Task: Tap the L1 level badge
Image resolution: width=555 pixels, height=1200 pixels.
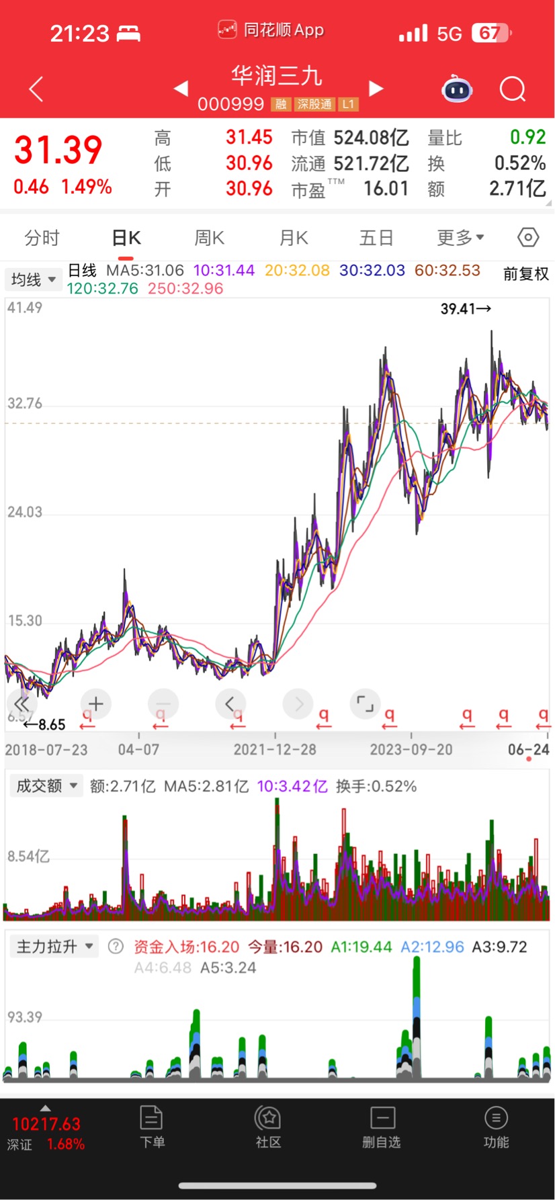Action: pos(348,104)
